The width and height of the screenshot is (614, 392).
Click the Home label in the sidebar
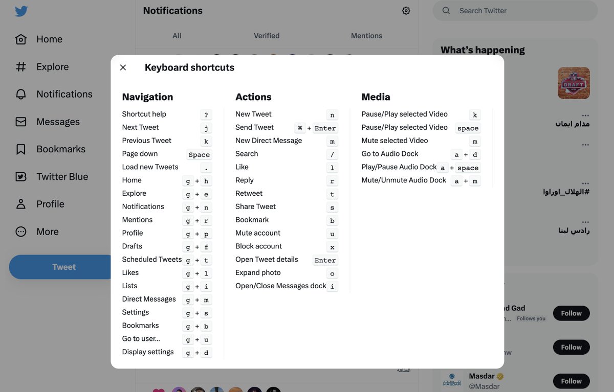[50, 39]
